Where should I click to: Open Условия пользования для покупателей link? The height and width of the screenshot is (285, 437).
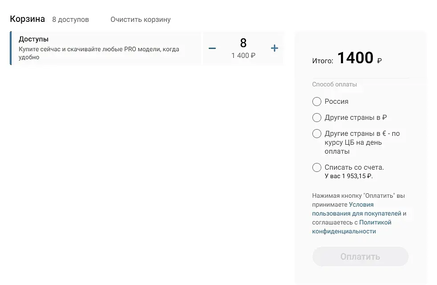357,213
